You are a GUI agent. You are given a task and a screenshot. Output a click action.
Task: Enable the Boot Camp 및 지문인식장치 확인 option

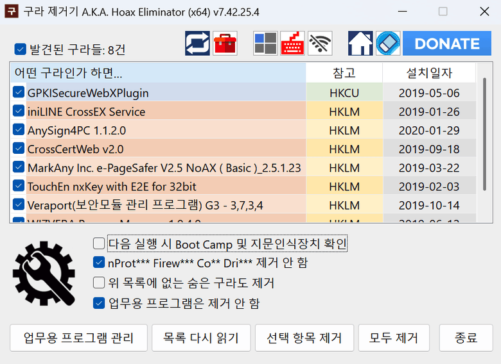[x=99, y=244]
